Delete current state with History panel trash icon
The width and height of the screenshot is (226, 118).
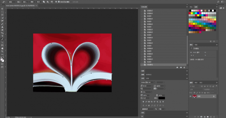tap(184, 67)
